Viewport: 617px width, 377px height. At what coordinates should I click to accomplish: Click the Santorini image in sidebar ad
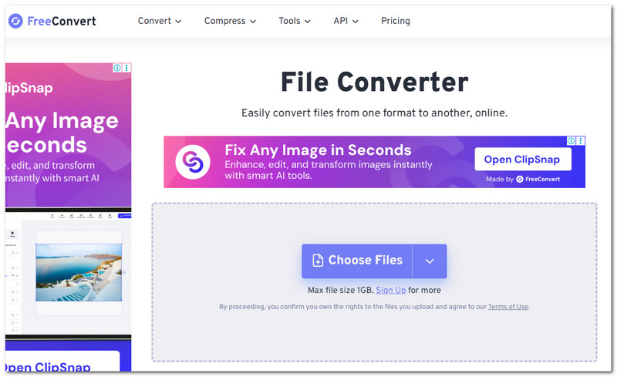click(x=79, y=272)
